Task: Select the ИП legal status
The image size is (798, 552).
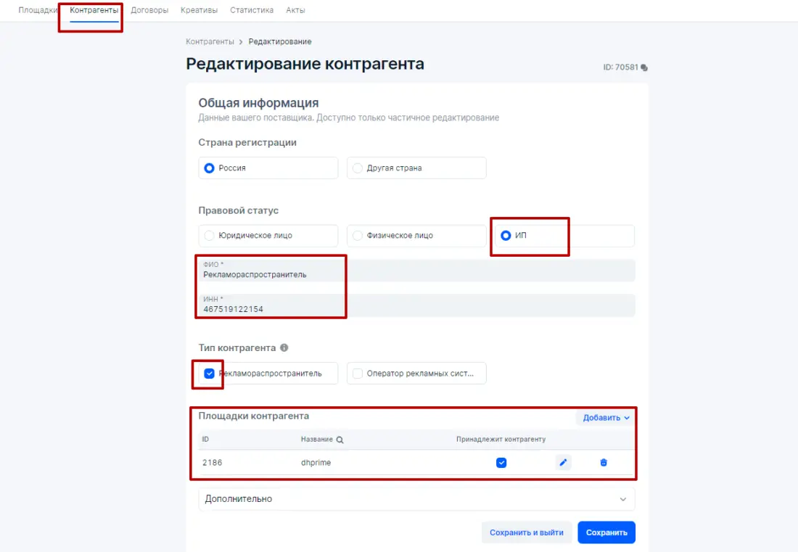Action: click(506, 236)
